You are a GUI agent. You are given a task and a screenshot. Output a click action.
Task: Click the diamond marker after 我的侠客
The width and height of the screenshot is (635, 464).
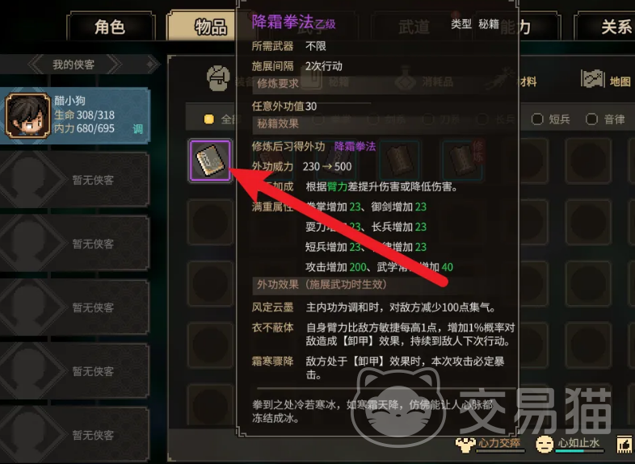[x=150, y=64]
